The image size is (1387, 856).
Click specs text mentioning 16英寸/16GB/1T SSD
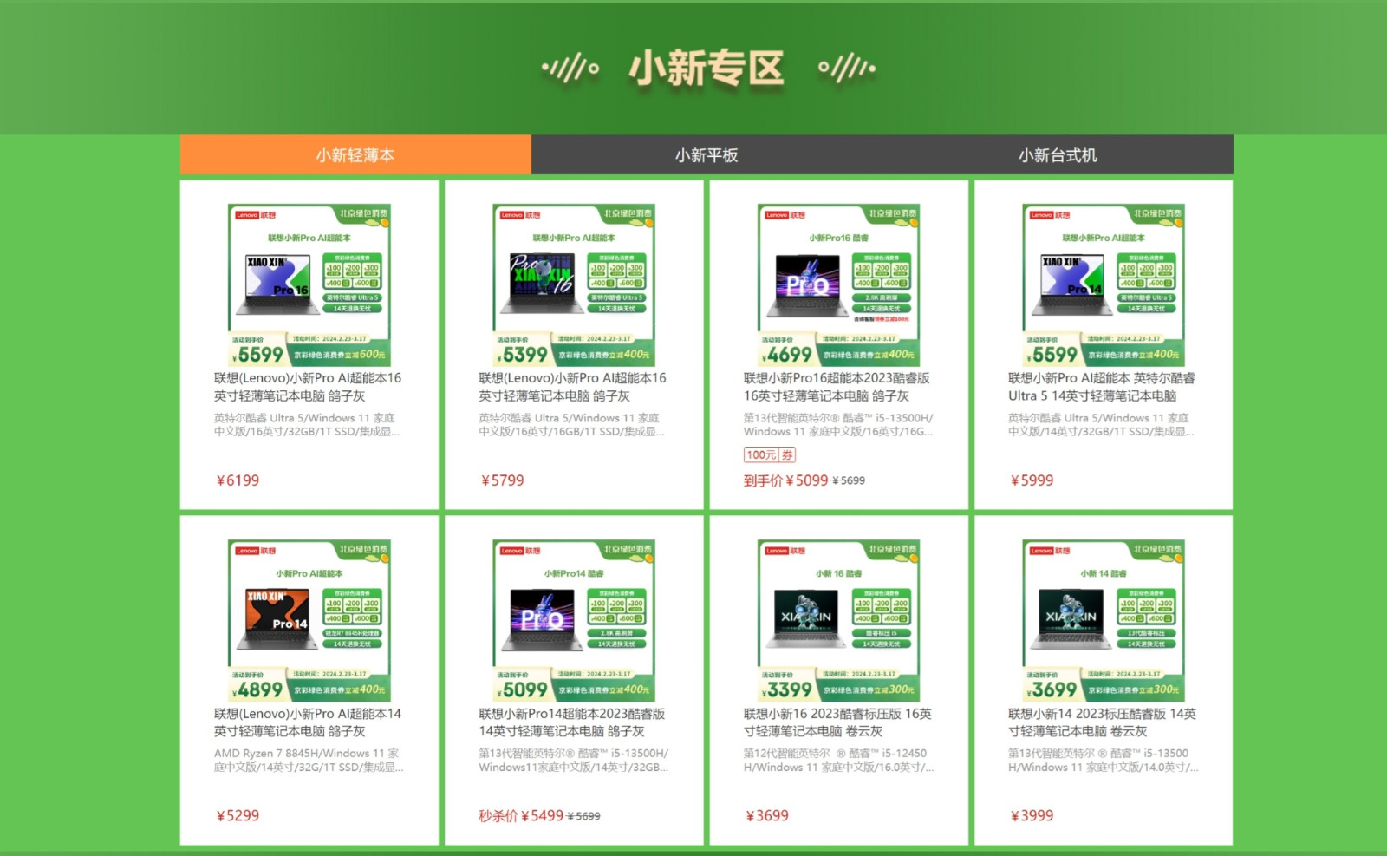click(x=571, y=425)
